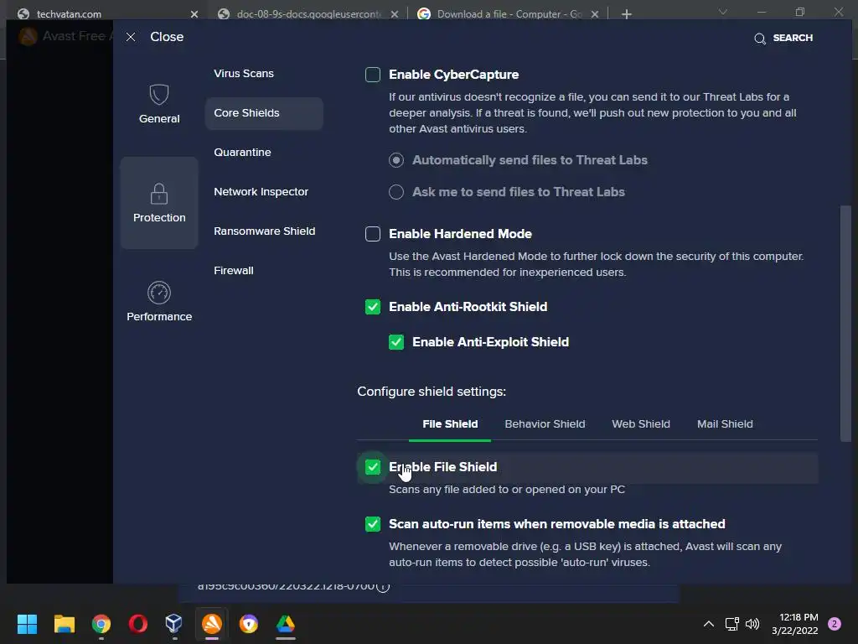
Task: Open Virus Scans settings section
Action: point(244,74)
